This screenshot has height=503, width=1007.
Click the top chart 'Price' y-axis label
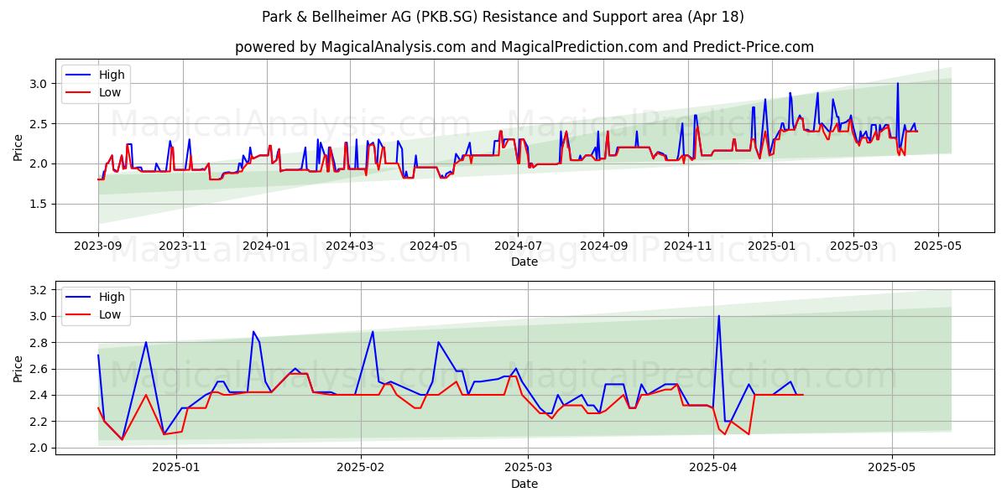tap(18, 147)
